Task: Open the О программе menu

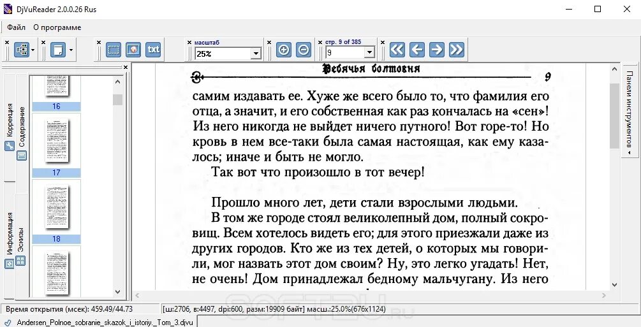Action: pyautogui.click(x=57, y=27)
